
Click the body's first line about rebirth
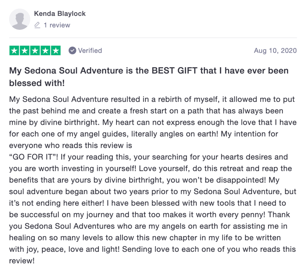[x=152, y=99]
